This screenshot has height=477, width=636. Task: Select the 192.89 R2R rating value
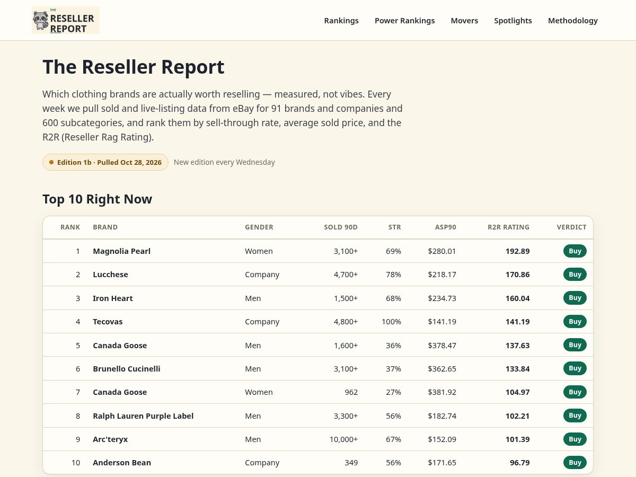point(518,251)
